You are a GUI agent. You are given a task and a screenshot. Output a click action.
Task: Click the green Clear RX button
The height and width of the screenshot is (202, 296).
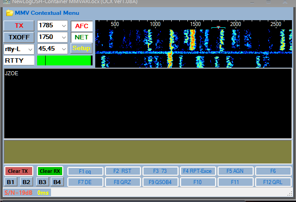(x=50, y=171)
